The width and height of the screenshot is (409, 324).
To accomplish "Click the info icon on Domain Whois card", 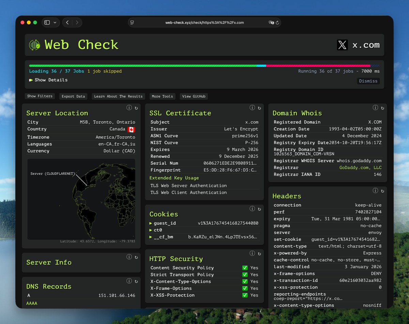I will [x=375, y=108].
